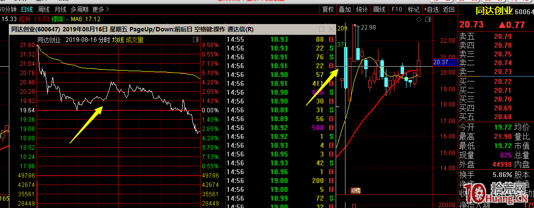
Task: Click the 换手 value 5.86%
Action: pos(502,176)
